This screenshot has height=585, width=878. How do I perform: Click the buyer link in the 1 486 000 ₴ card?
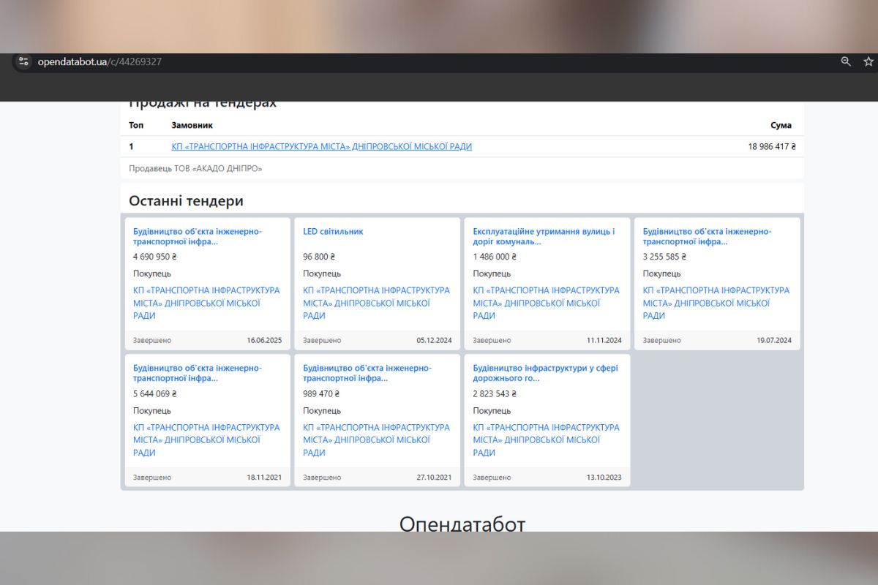point(546,303)
